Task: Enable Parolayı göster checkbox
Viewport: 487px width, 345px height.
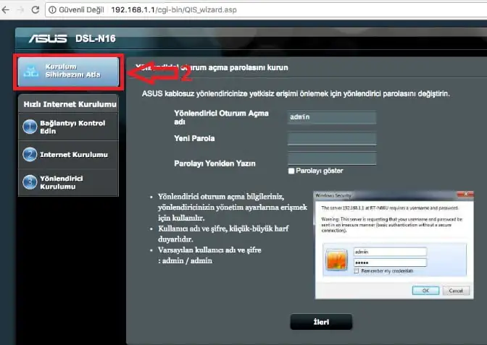Action: coord(291,171)
